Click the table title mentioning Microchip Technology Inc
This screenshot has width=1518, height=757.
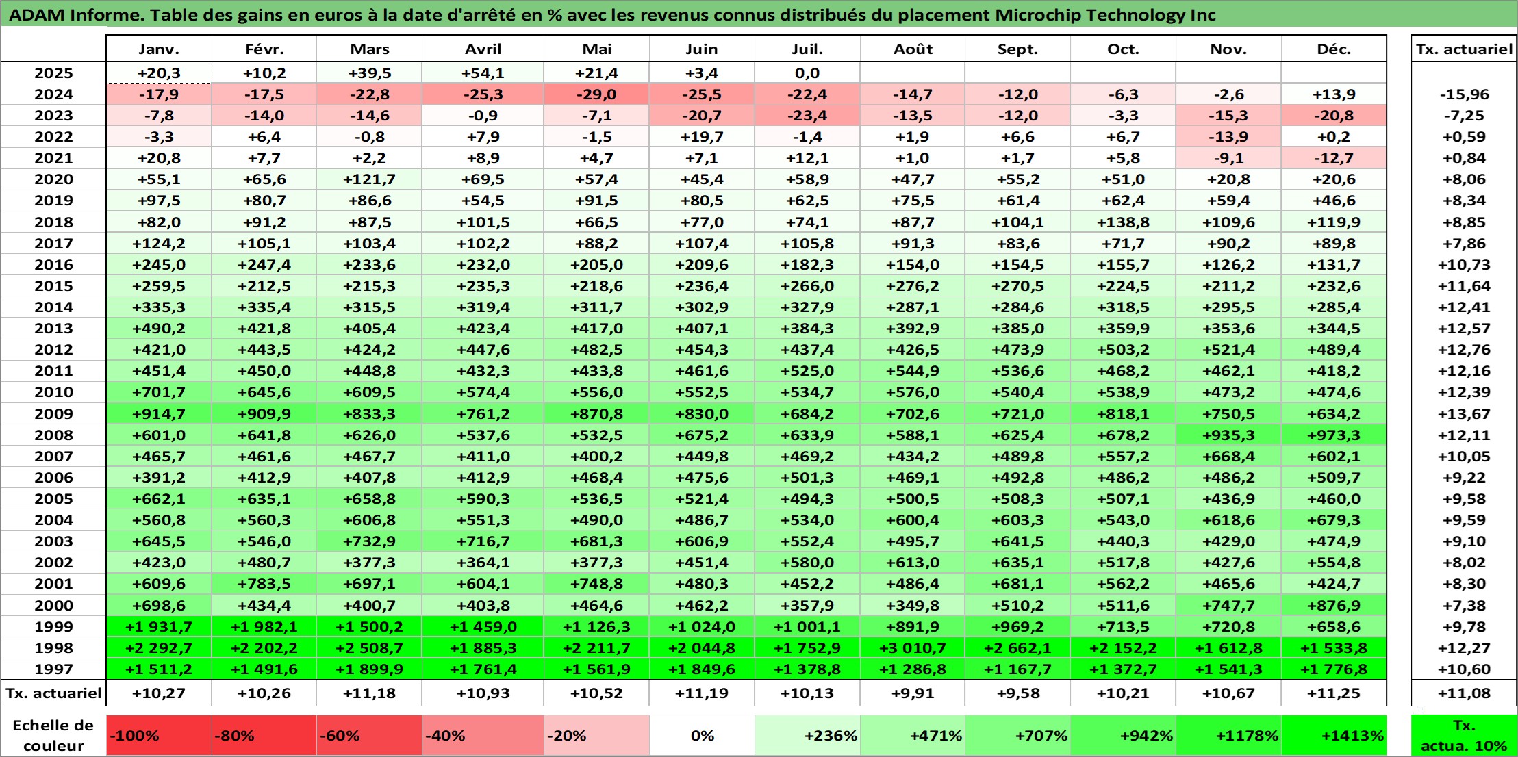coord(612,15)
